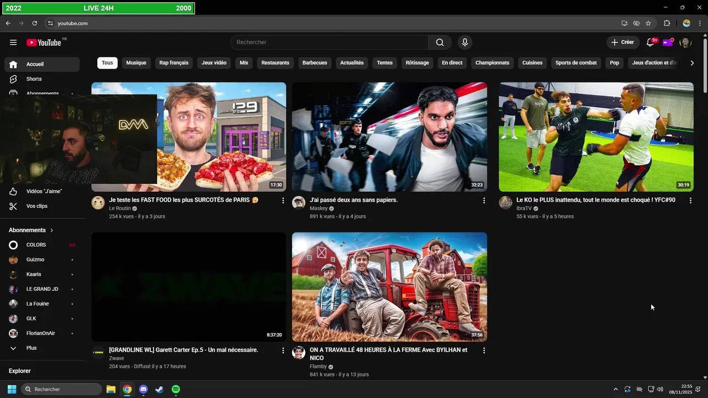Open volume control in system tray

(660, 389)
